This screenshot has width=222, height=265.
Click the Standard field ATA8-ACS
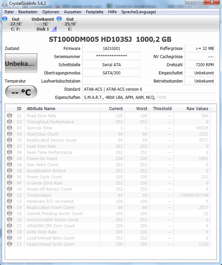149,89
